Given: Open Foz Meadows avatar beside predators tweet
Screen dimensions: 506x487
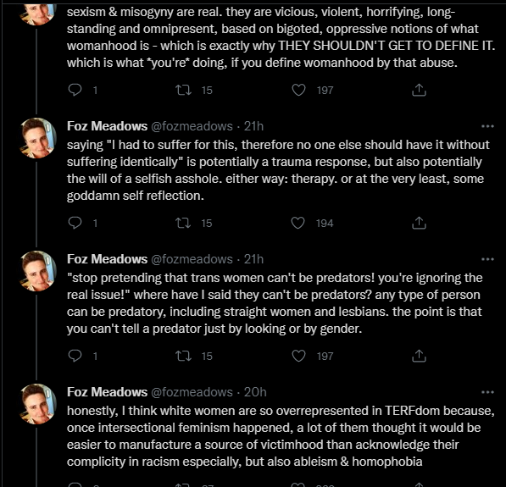Looking at the screenshot, I should [x=38, y=271].
